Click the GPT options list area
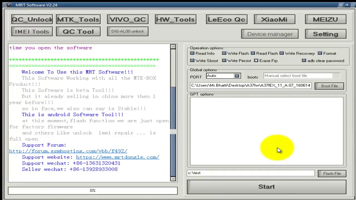Viewport: 356px width, 200px height. (x=266, y=131)
